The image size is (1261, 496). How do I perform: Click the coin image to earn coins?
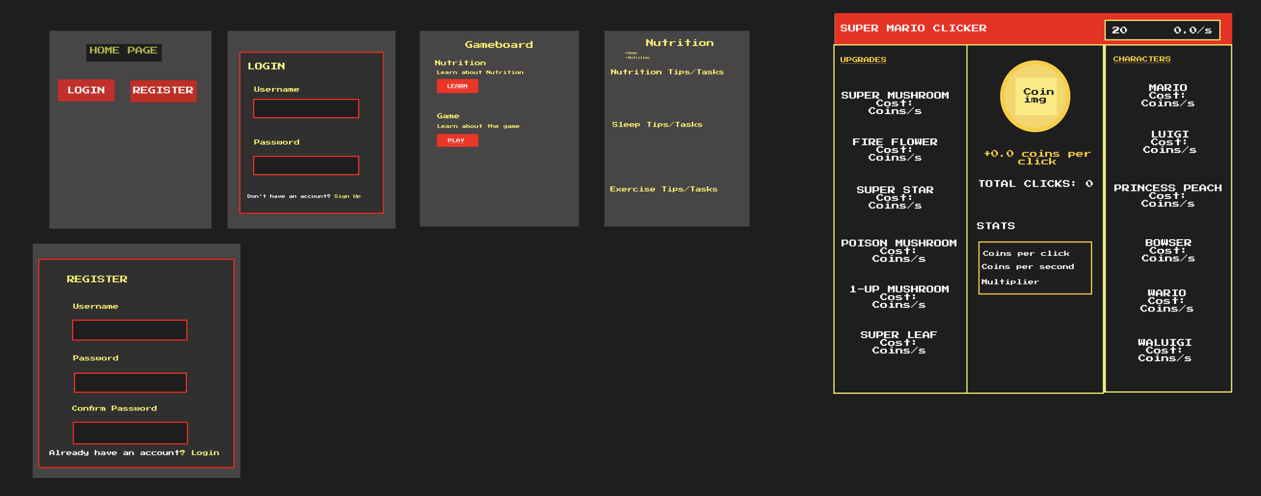click(1035, 96)
